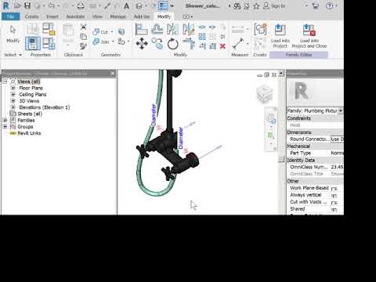
Task: Select the Move tool
Action: tap(142, 44)
